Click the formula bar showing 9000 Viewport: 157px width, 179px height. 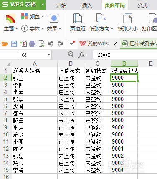tap(125, 55)
